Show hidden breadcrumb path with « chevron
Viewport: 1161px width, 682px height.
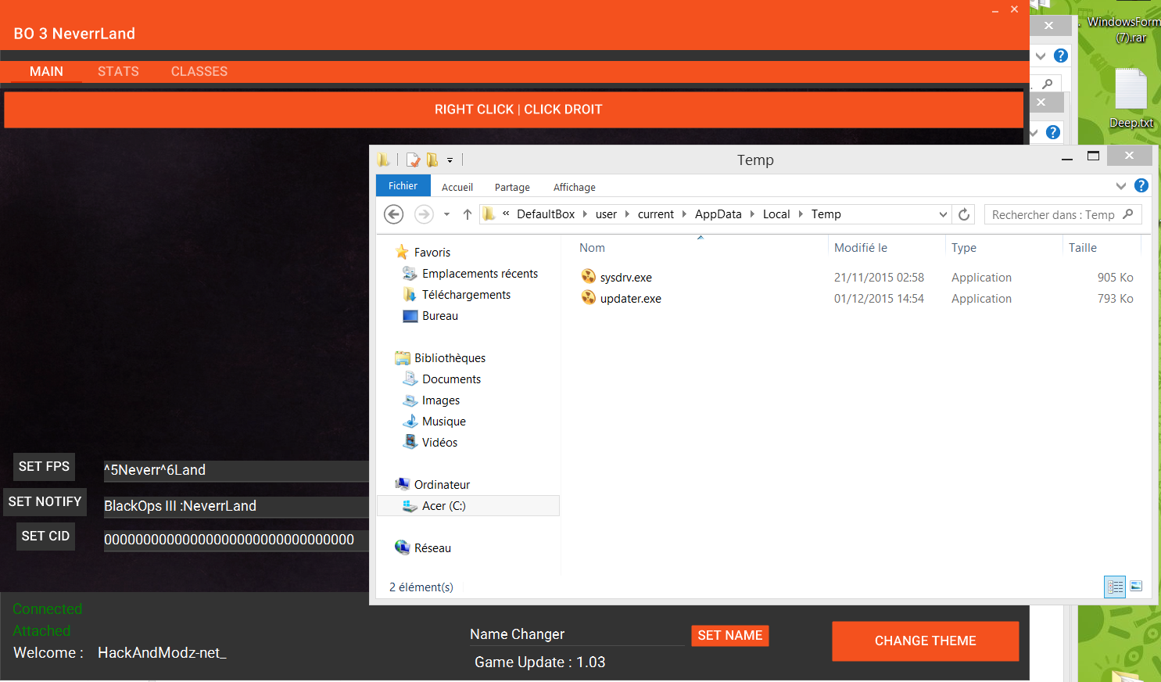[x=506, y=214]
